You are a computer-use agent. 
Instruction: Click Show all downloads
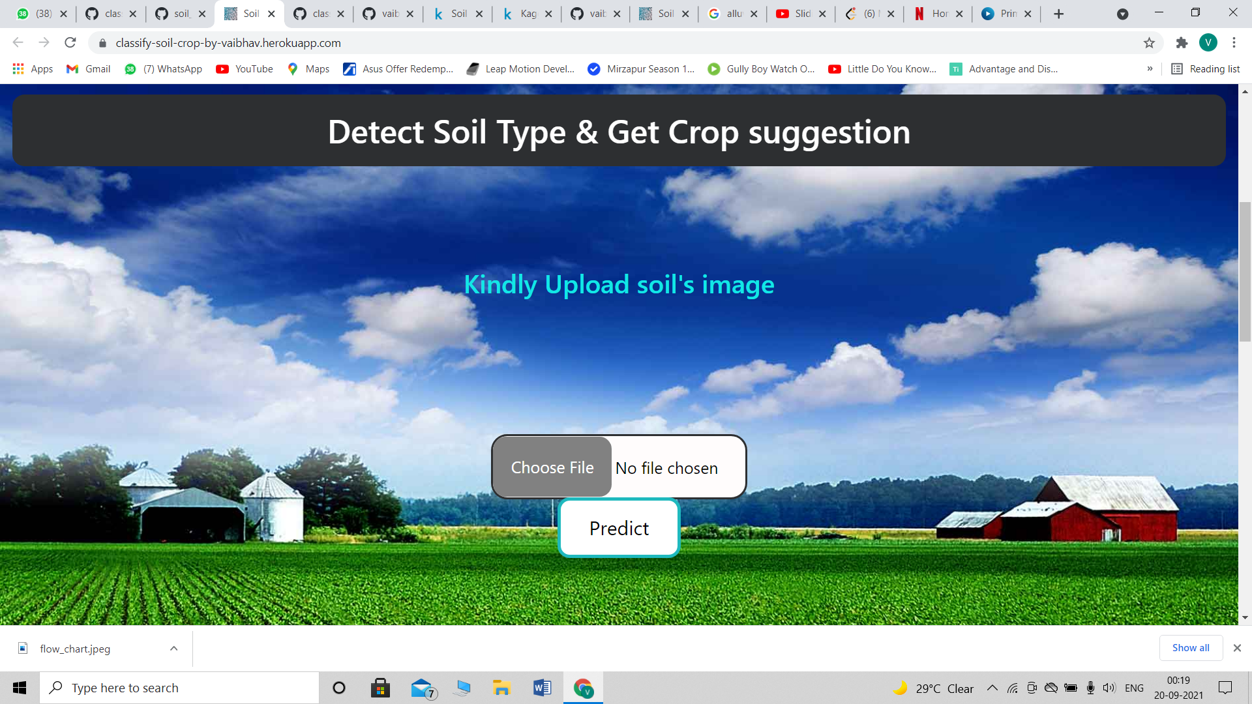click(1190, 648)
